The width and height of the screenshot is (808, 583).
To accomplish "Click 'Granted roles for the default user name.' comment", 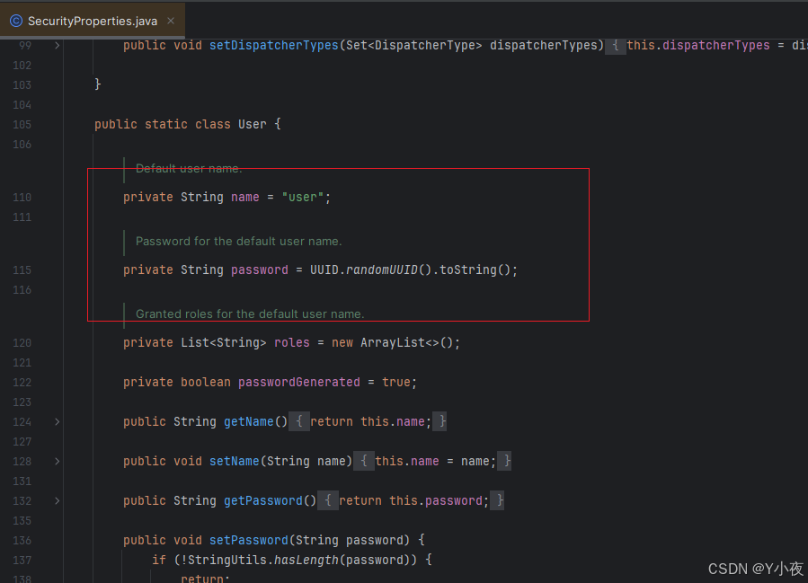I will (250, 314).
